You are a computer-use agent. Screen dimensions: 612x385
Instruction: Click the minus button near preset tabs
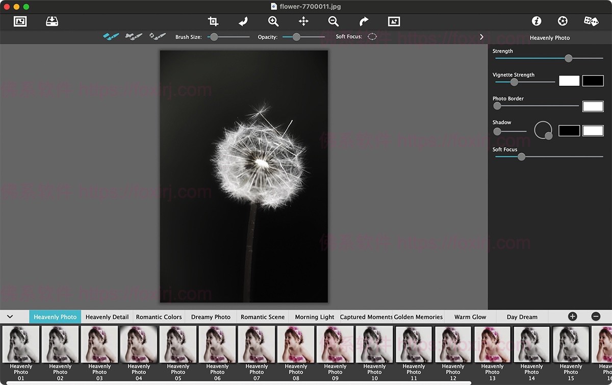596,317
